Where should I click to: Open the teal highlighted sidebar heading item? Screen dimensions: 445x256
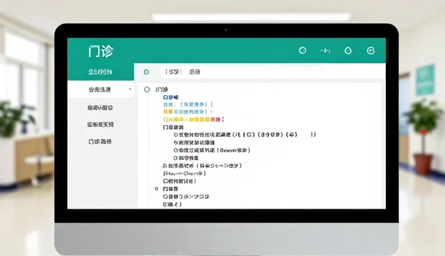[x=100, y=72]
